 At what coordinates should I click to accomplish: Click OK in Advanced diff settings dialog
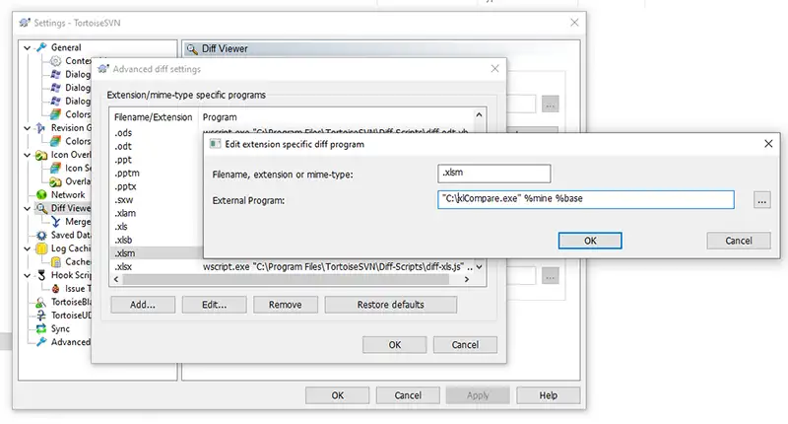[x=395, y=345]
